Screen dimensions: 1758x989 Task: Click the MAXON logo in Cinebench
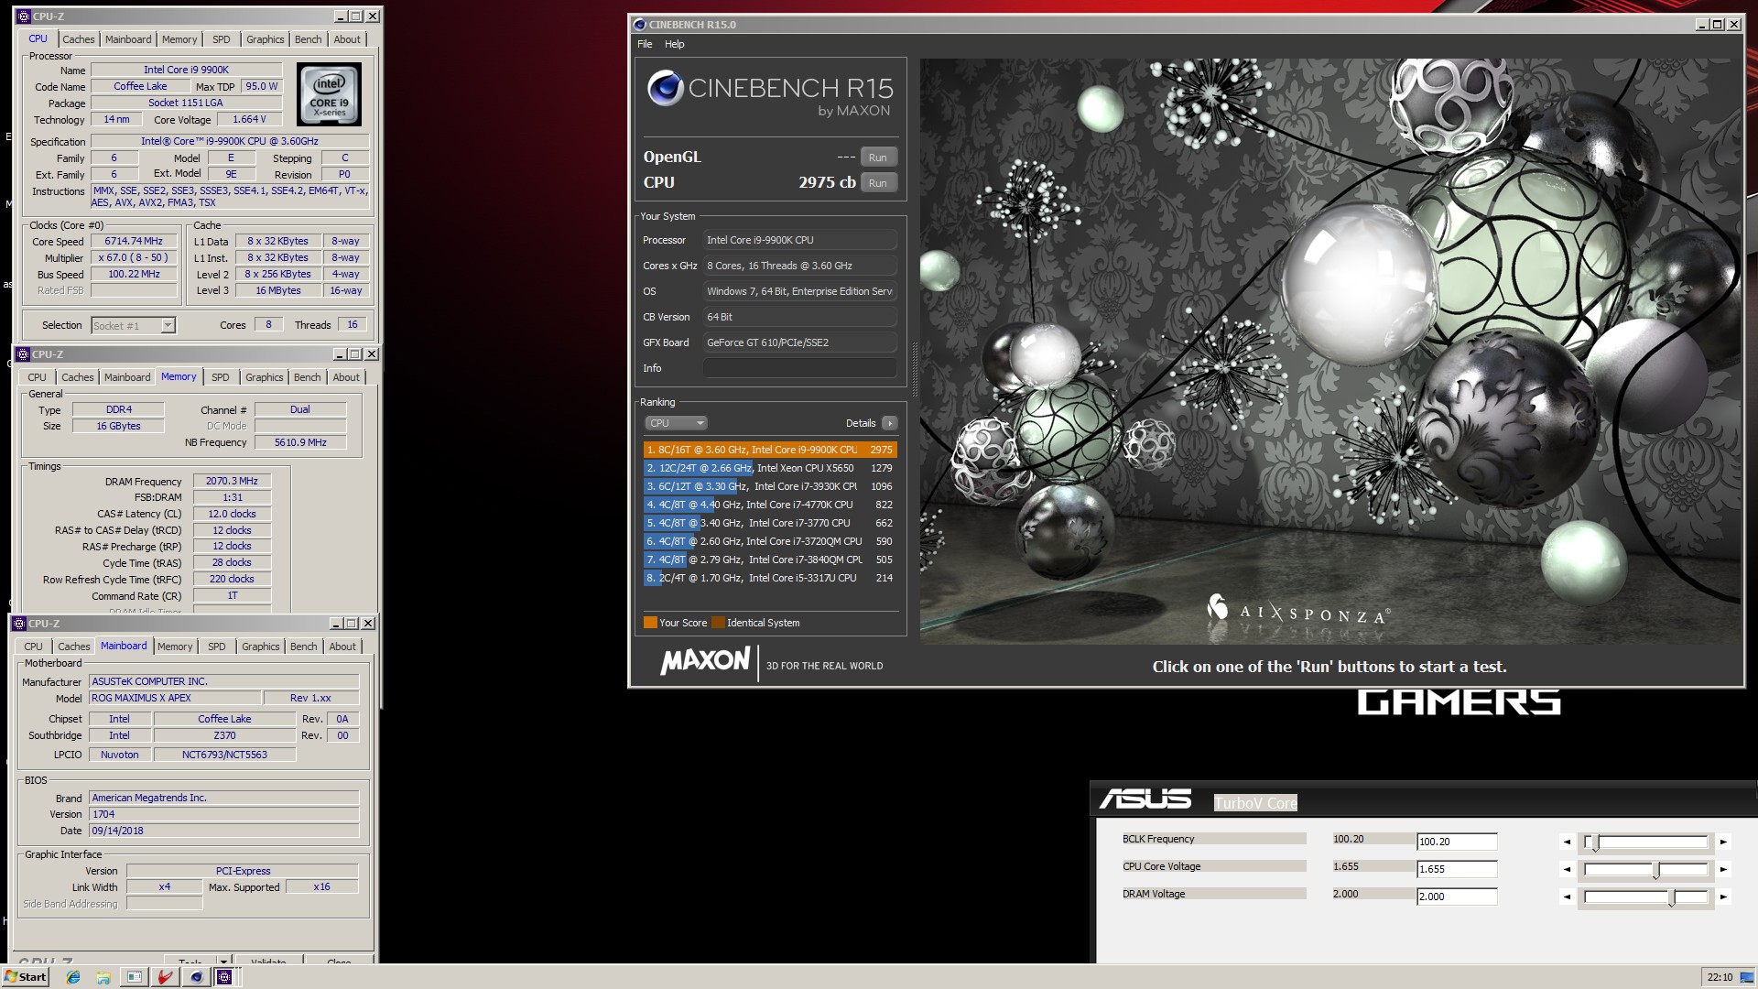[705, 661]
